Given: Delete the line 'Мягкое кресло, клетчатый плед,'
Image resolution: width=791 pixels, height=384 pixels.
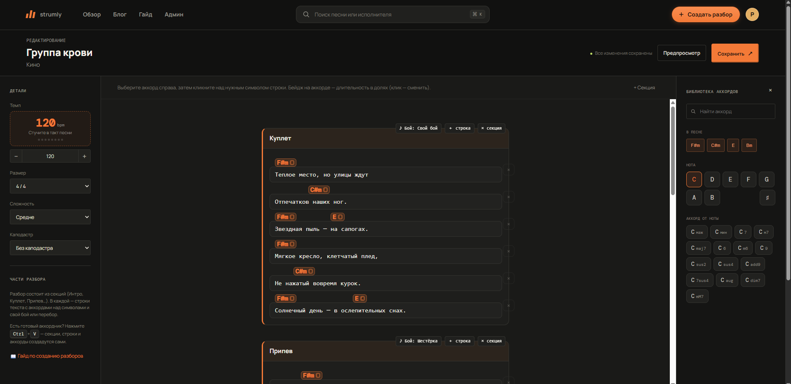Looking at the screenshot, I should pos(509,251).
